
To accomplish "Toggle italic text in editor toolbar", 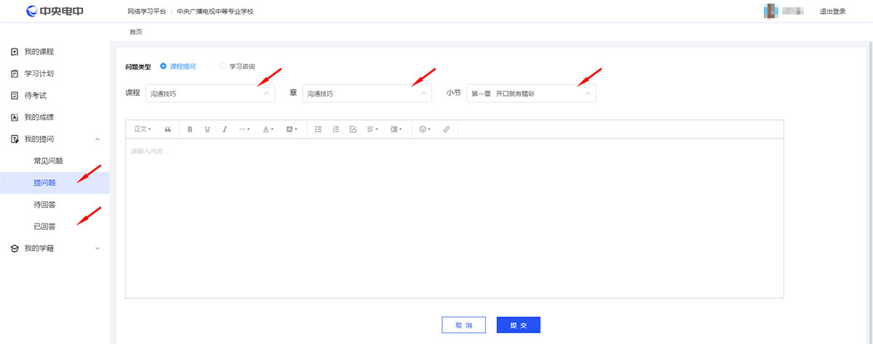I will click(x=225, y=129).
